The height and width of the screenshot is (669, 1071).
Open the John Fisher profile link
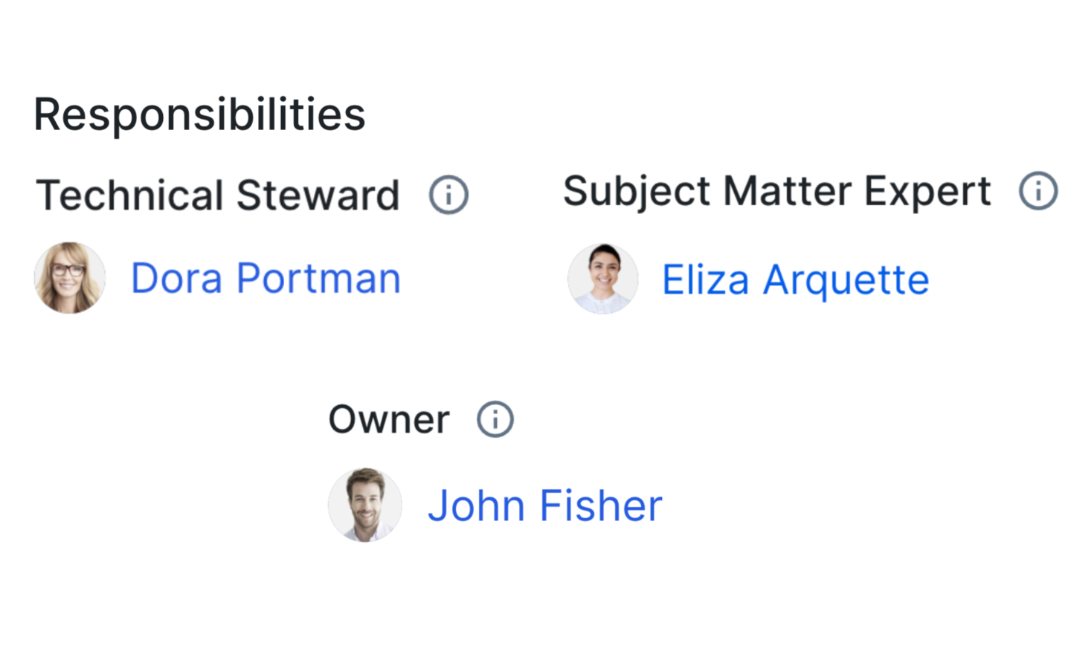[544, 506]
